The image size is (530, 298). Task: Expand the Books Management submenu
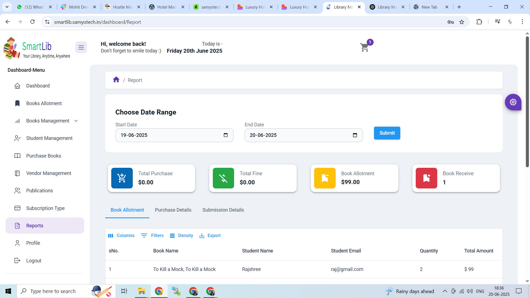[x=76, y=121]
